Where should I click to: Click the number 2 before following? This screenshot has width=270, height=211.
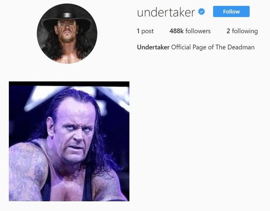228,31
